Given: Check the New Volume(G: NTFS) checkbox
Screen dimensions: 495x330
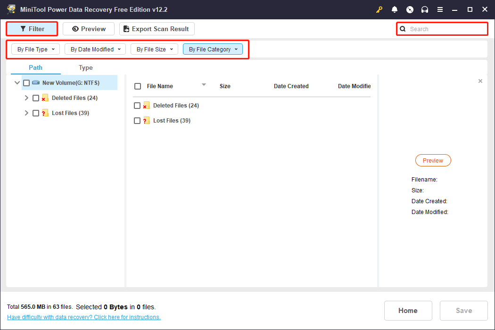Looking at the screenshot, I should pyautogui.click(x=26, y=83).
